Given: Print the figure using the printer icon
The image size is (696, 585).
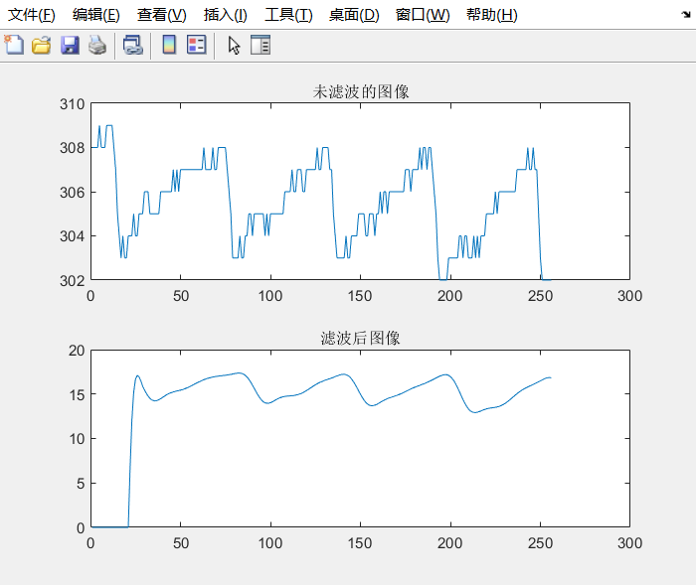Looking at the screenshot, I should (x=97, y=45).
